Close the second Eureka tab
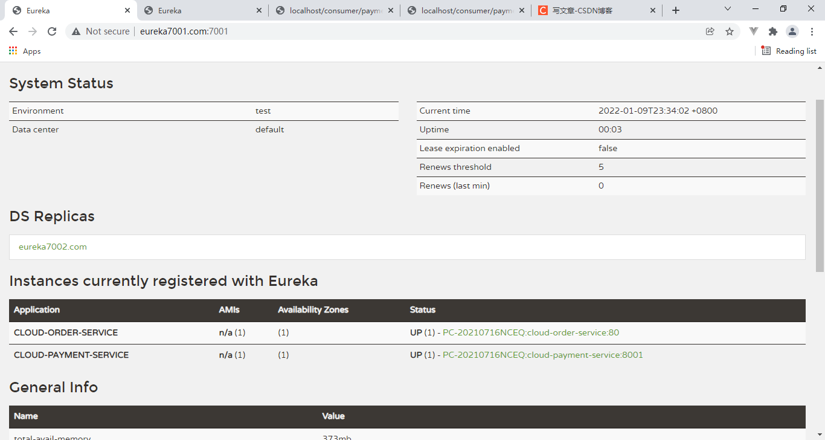This screenshot has width=825, height=440. [x=258, y=10]
